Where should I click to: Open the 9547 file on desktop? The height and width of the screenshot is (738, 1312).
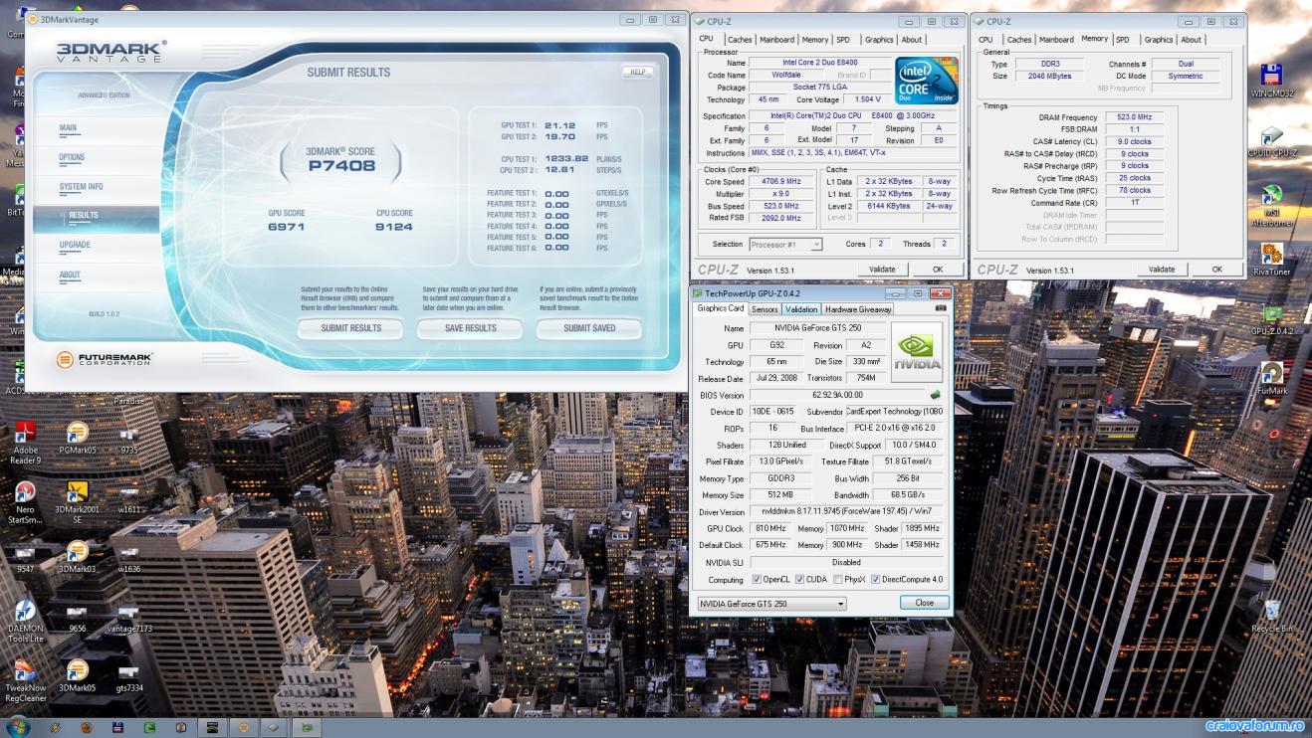25,558
